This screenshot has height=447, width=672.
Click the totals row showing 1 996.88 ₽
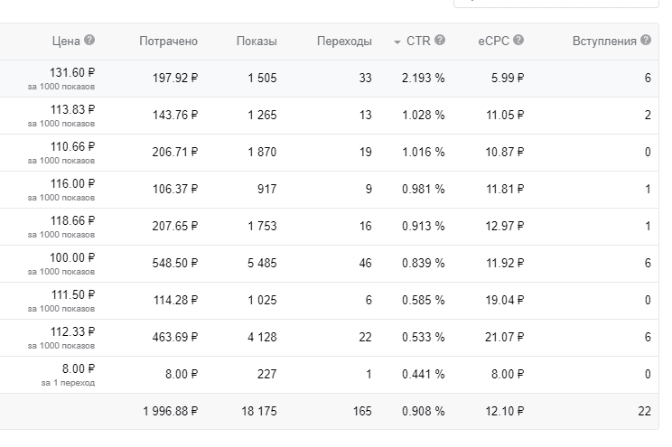329,412
